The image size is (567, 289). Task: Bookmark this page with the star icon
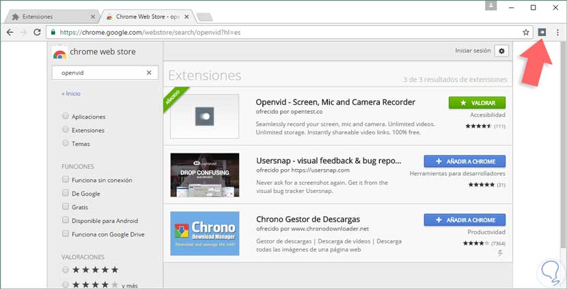point(526,33)
